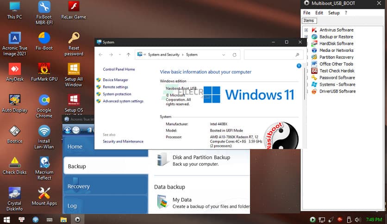Screen dimensions: 387x224
Task: Open Security and Maintenance link
Action: (123, 142)
